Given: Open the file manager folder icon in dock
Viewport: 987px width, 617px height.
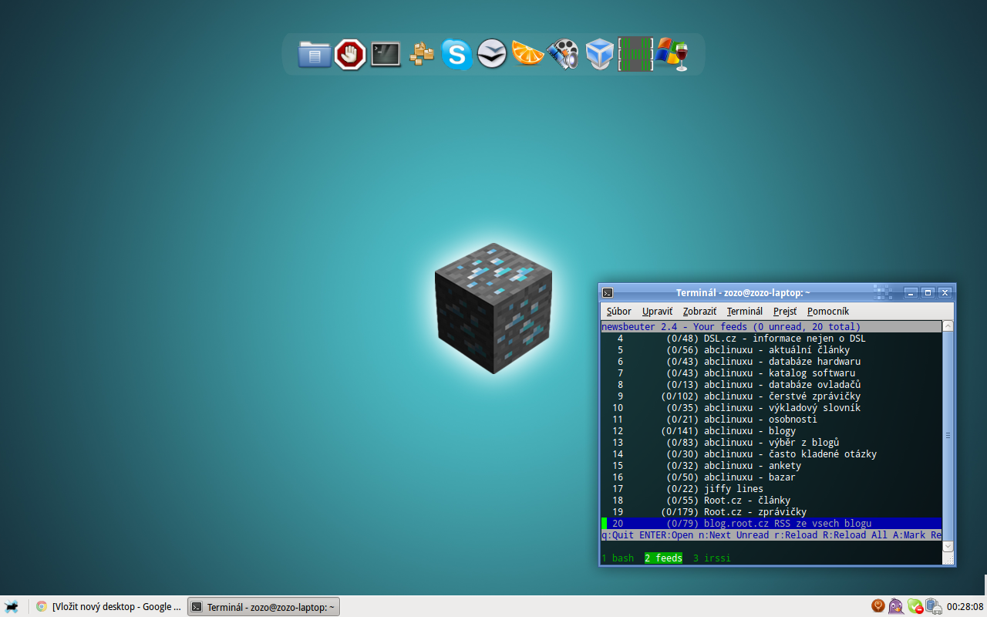Looking at the screenshot, I should coord(315,54).
